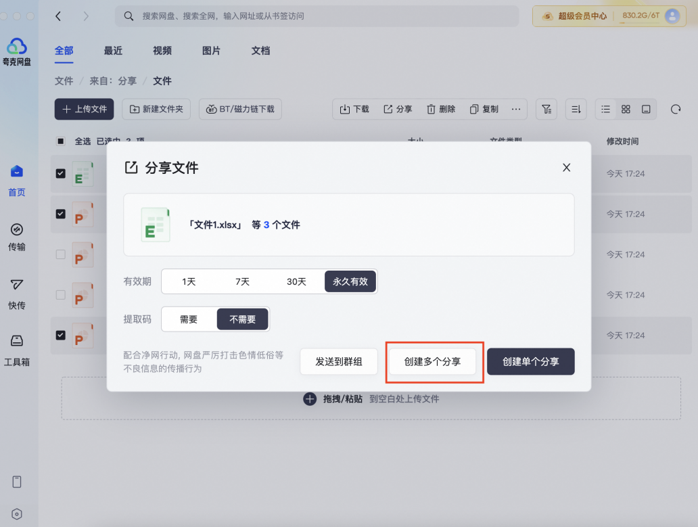Click the filter icon in toolbar
The image size is (698, 527).
(546, 109)
